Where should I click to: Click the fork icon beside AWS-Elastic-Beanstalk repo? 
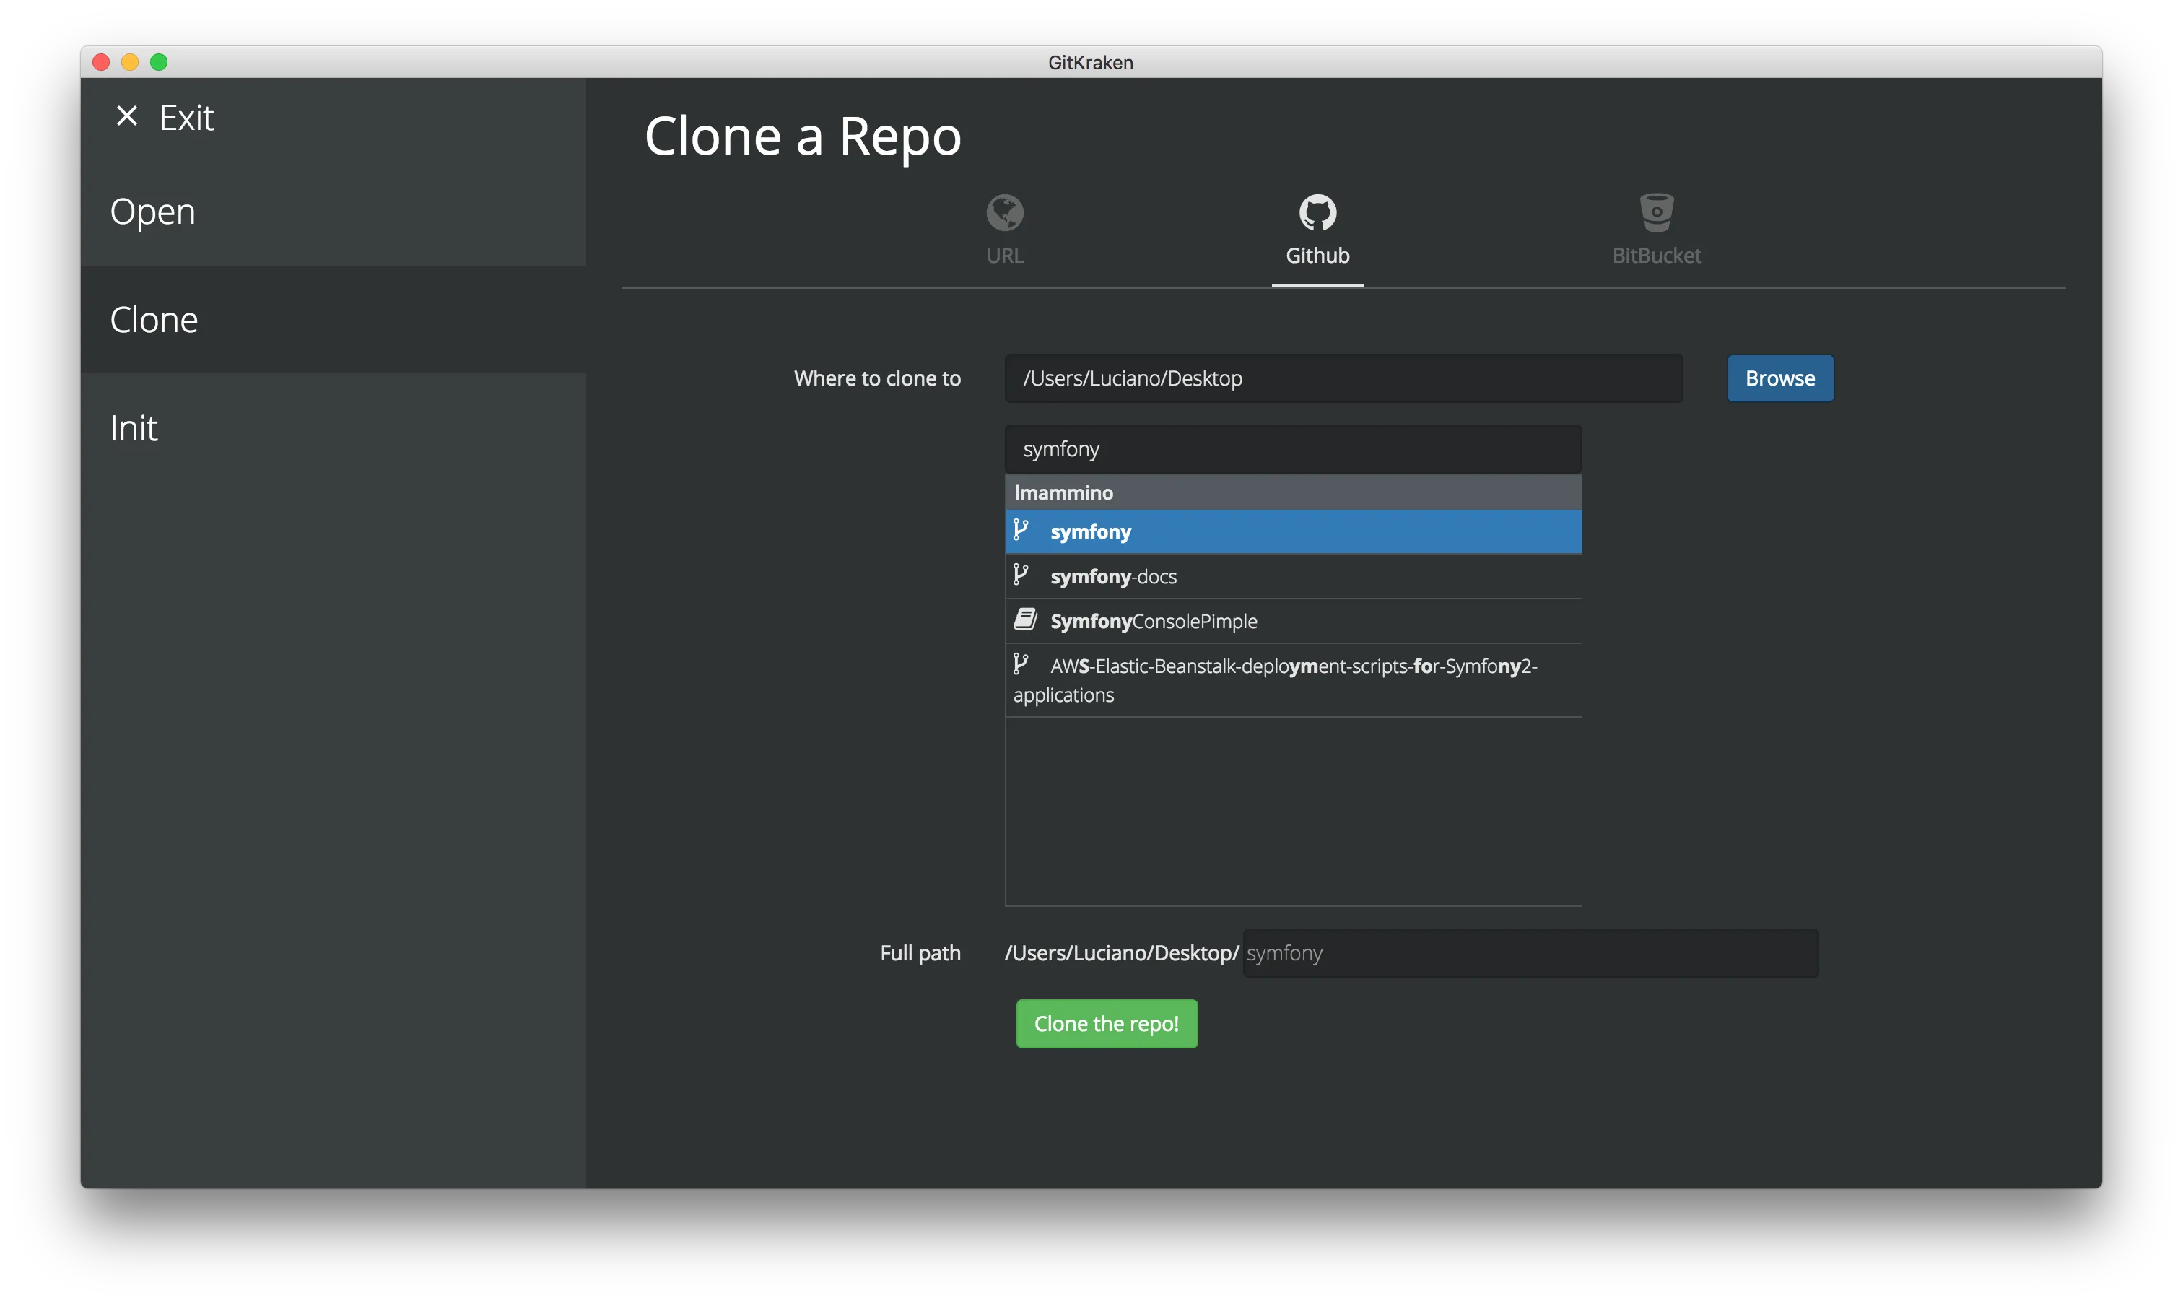click(x=1021, y=664)
